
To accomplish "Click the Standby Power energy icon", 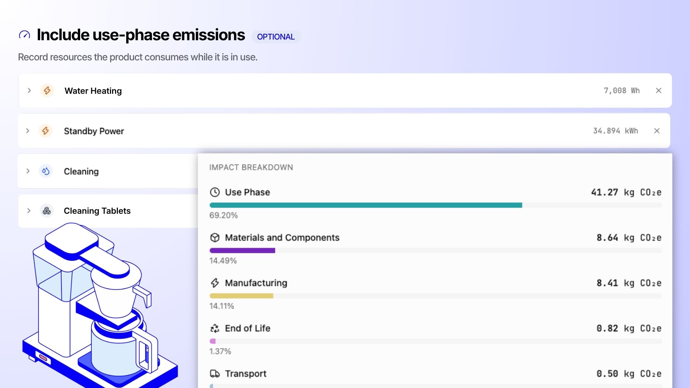I will click(x=46, y=131).
